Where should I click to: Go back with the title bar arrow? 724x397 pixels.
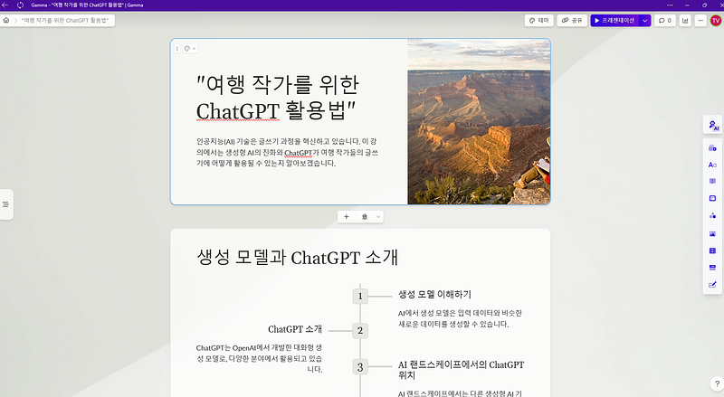coord(5,5)
